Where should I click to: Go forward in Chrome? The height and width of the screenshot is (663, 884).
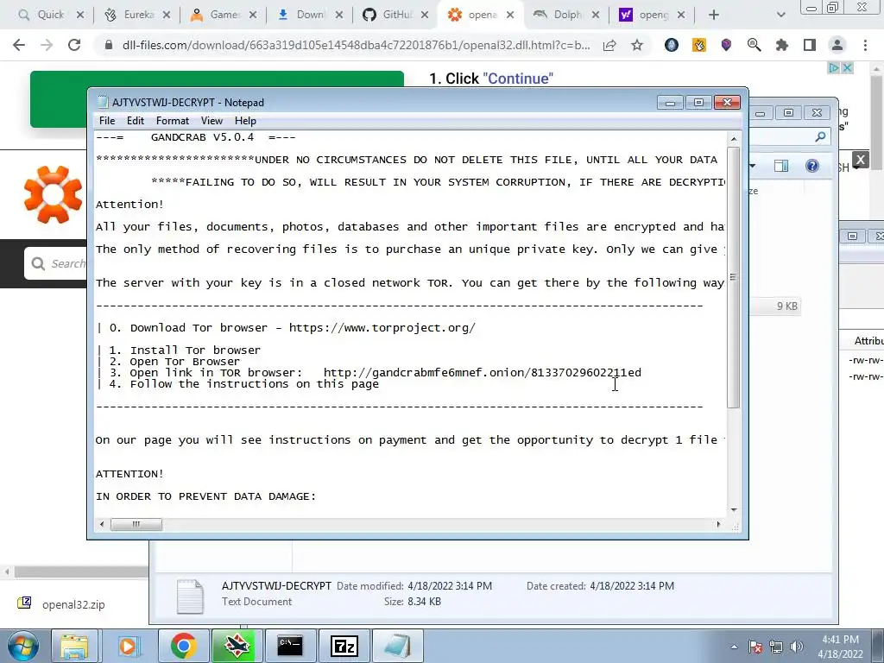coord(47,45)
